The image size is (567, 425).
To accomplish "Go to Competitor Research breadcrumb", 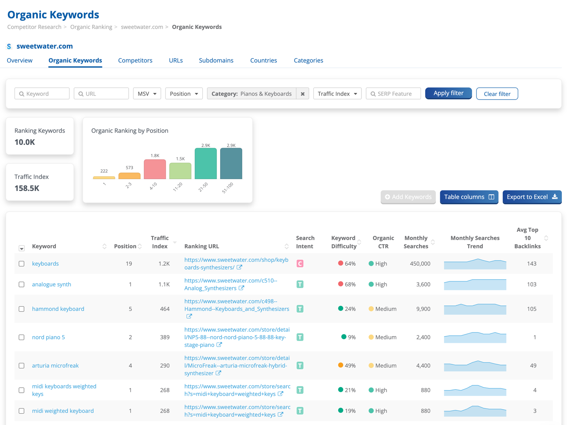I will point(34,27).
